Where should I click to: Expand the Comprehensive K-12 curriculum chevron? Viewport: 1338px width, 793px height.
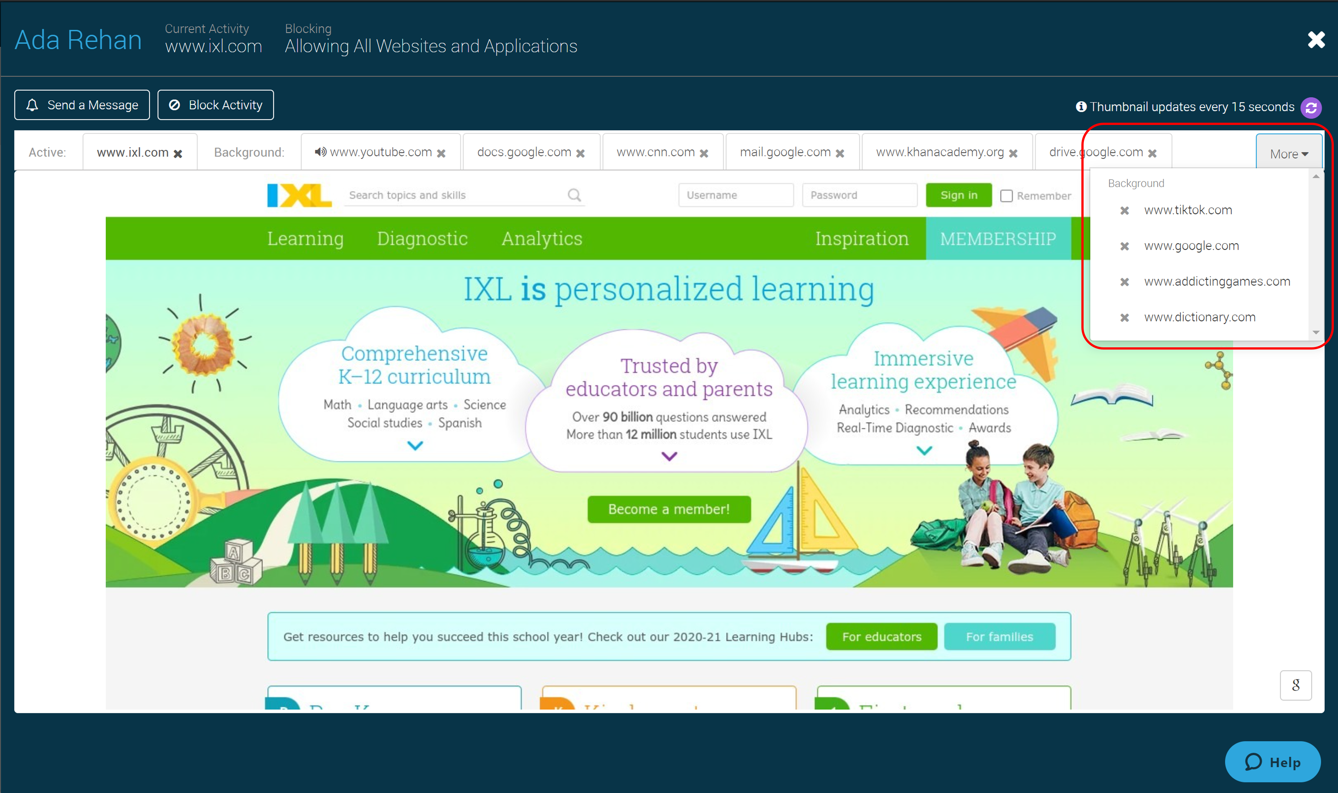[x=415, y=445]
